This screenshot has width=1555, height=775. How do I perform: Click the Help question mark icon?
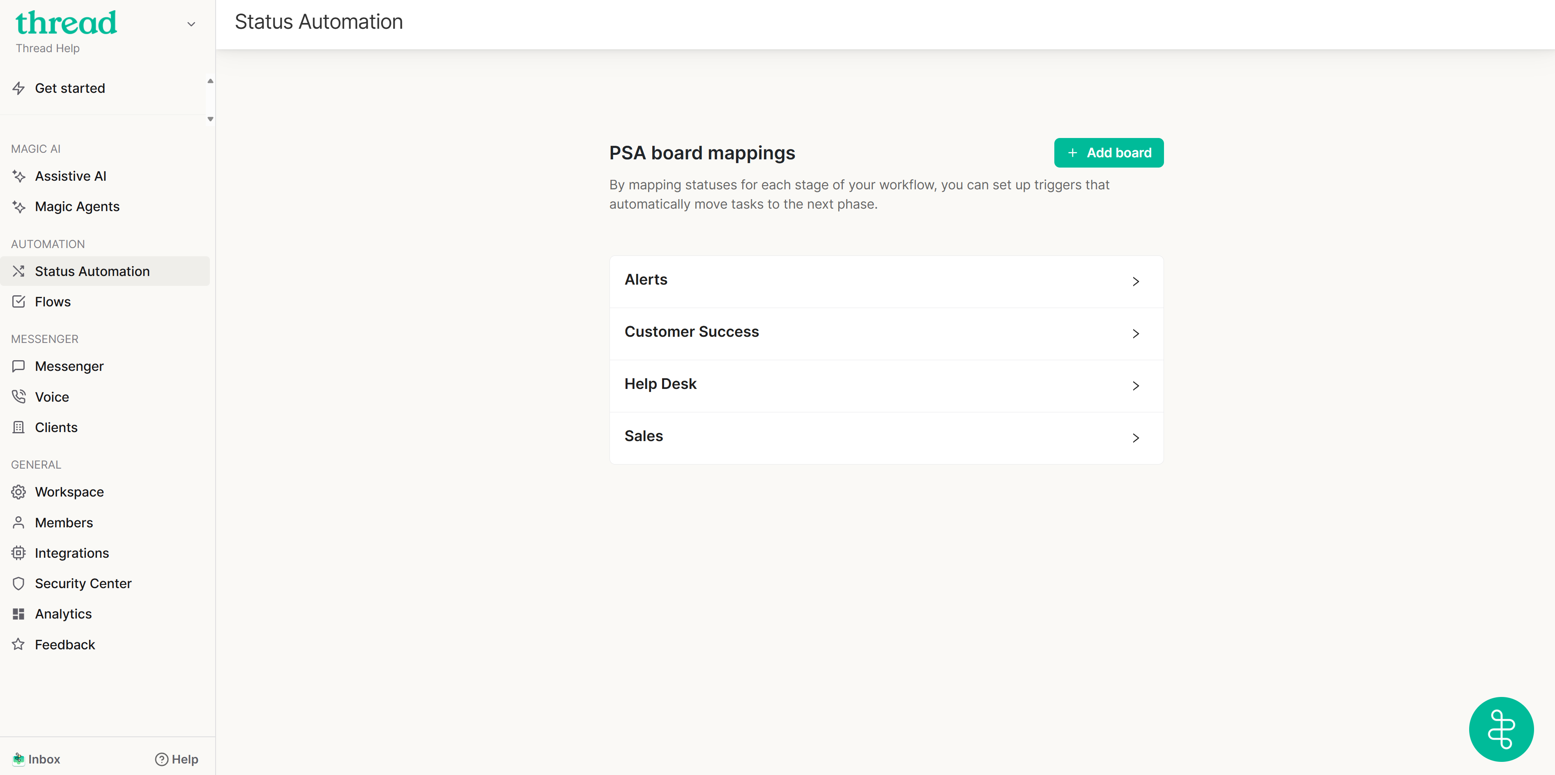[161, 759]
